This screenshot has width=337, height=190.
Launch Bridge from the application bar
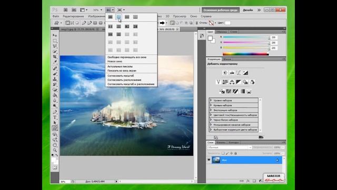[x=65, y=10]
